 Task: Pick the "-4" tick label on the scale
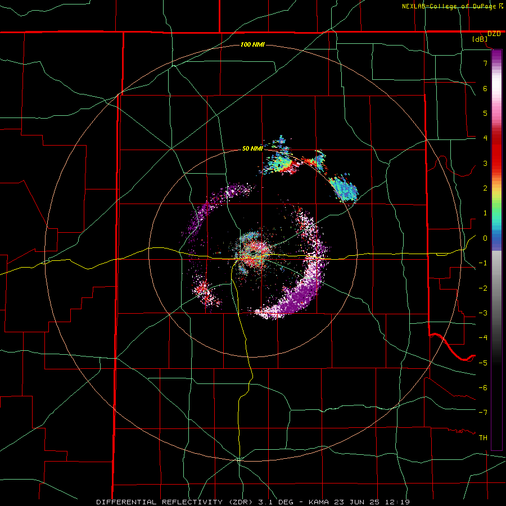pos(483,338)
